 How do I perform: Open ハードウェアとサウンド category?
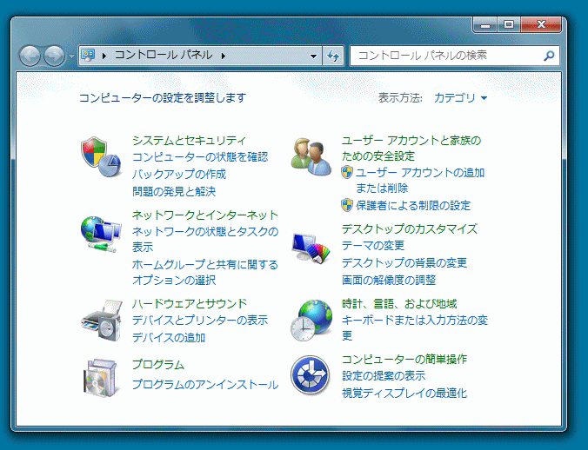pyautogui.click(x=190, y=303)
